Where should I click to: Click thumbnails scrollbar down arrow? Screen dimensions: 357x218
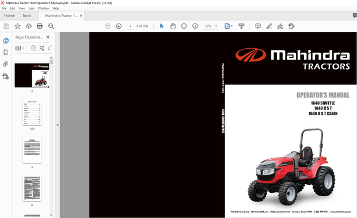pyautogui.click(x=51, y=215)
